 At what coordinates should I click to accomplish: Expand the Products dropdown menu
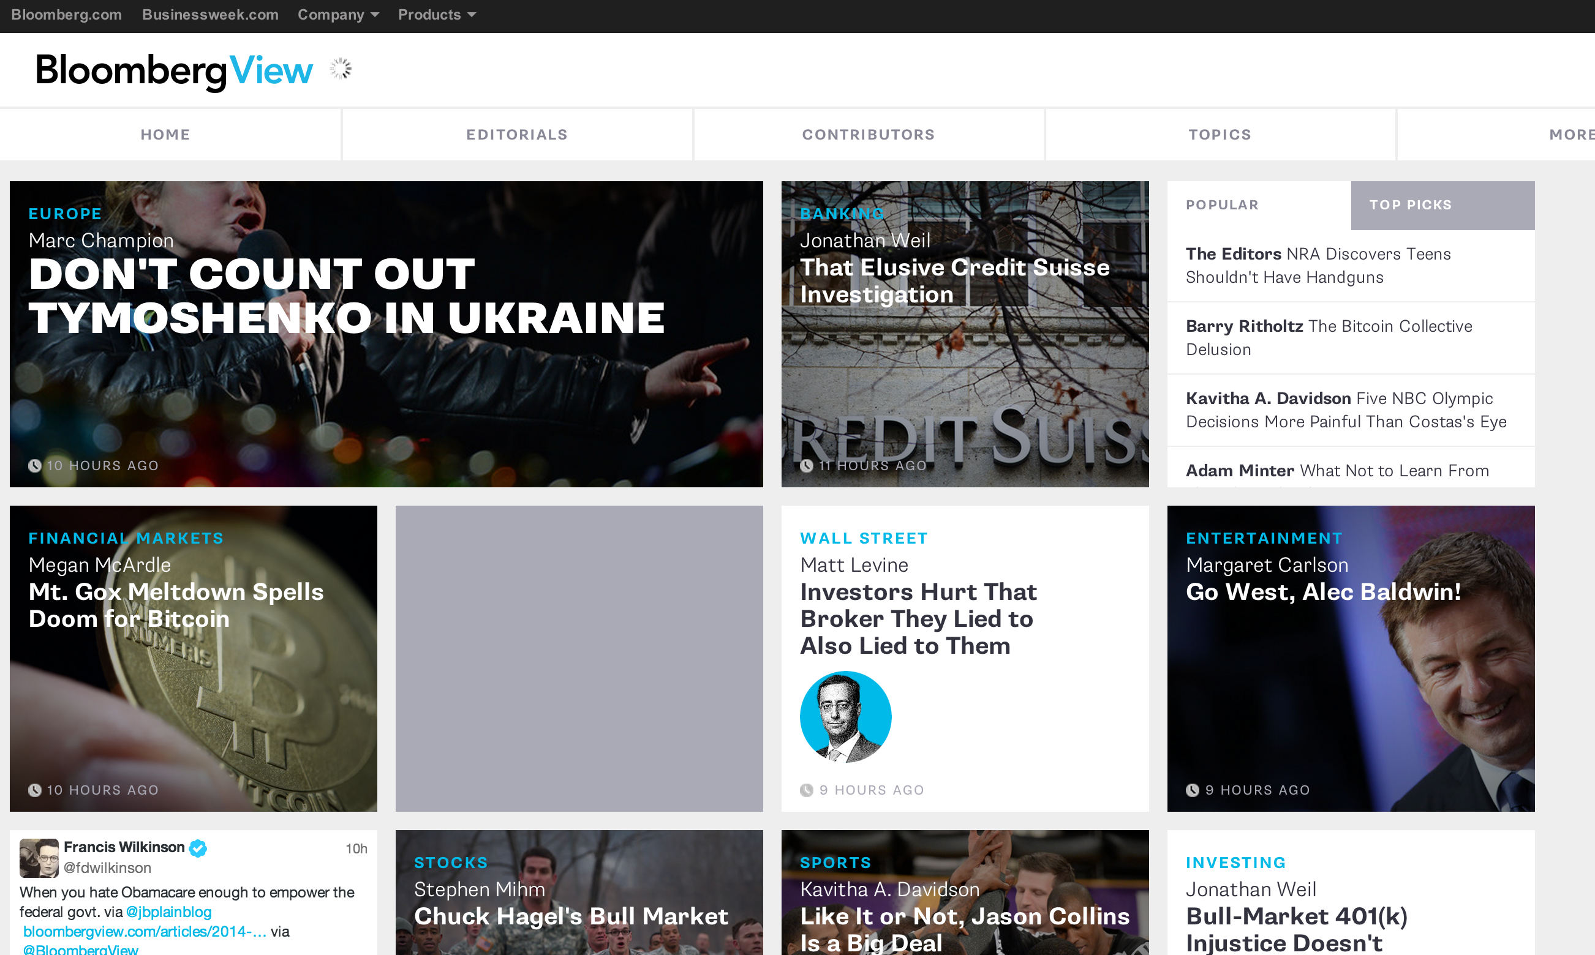[x=437, y=15]
